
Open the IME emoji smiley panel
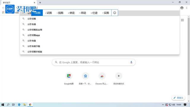(115, 13)
